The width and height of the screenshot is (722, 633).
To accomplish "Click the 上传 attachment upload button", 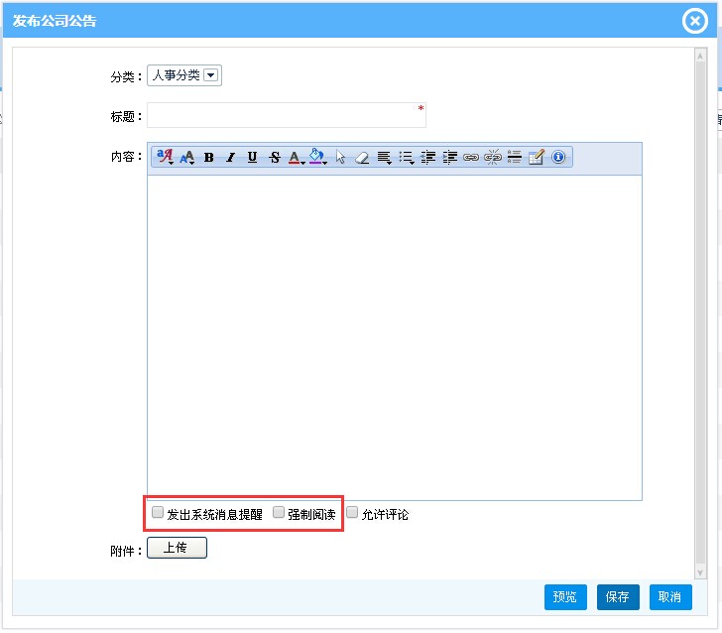I will 177,548.
